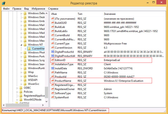Viewport: 168px width, 114px height.
Task: Expand the Wisp tree node
Action: pyautogui.click(x=21, y=72)
